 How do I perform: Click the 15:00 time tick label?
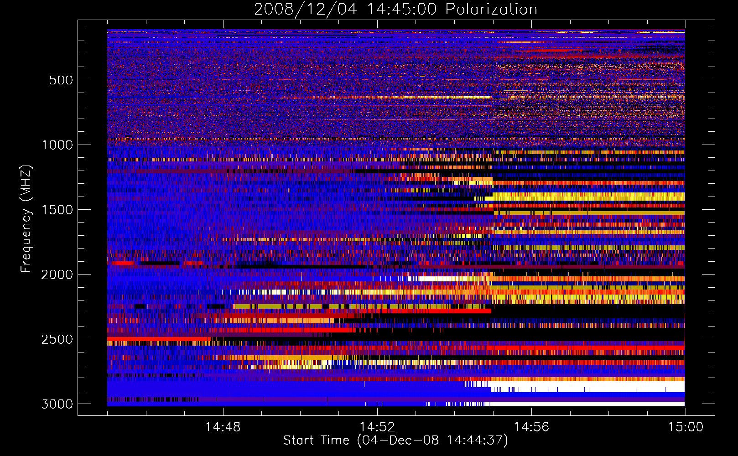686,427
